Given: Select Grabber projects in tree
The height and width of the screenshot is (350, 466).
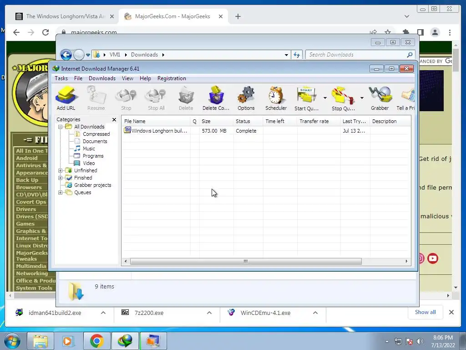Looking at the screenshot, I should point(92,185).
